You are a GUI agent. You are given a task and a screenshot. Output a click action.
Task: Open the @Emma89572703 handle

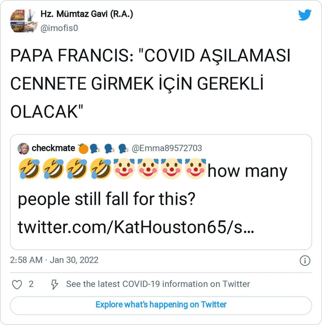[x=167, y=148]
